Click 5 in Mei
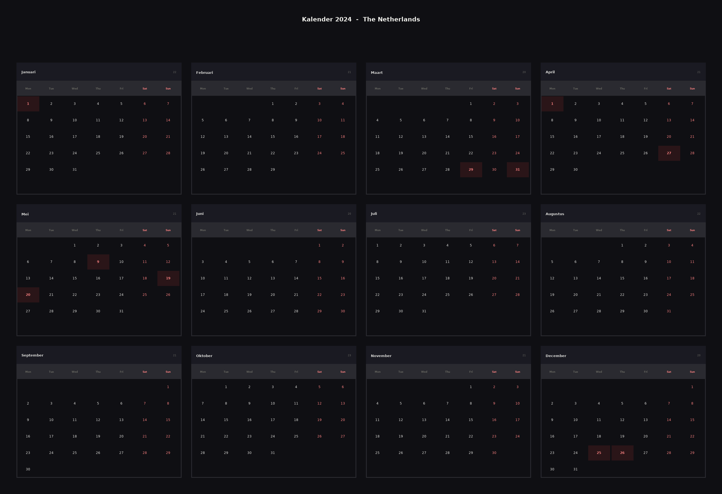Screen dimensions: 722x494 pos(168,245)
